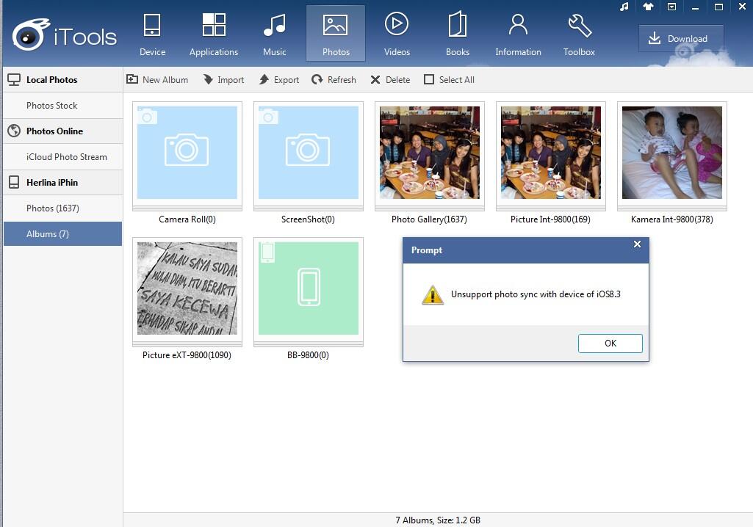Open the title bar dropdown menu icon
This screenshot has width=753, height=527.
click(x=671, y=7)
